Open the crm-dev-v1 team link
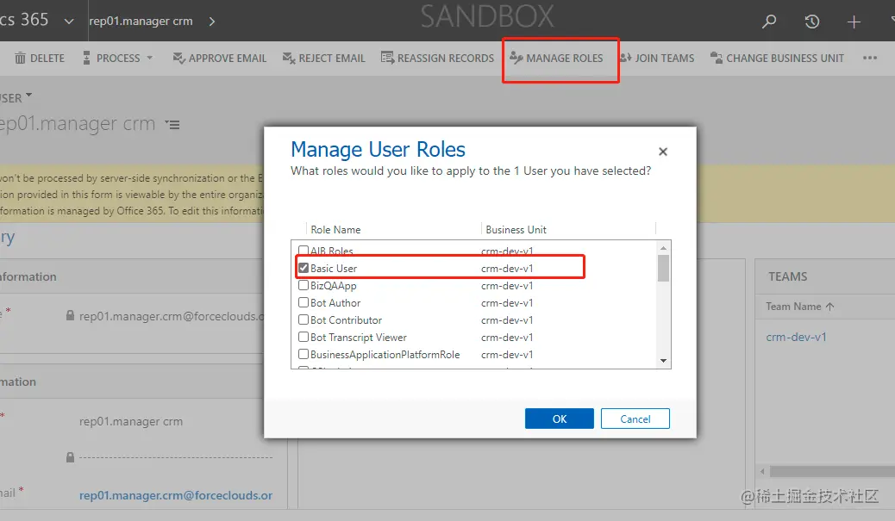Viewport: 895px width, 521px height. 796,337
